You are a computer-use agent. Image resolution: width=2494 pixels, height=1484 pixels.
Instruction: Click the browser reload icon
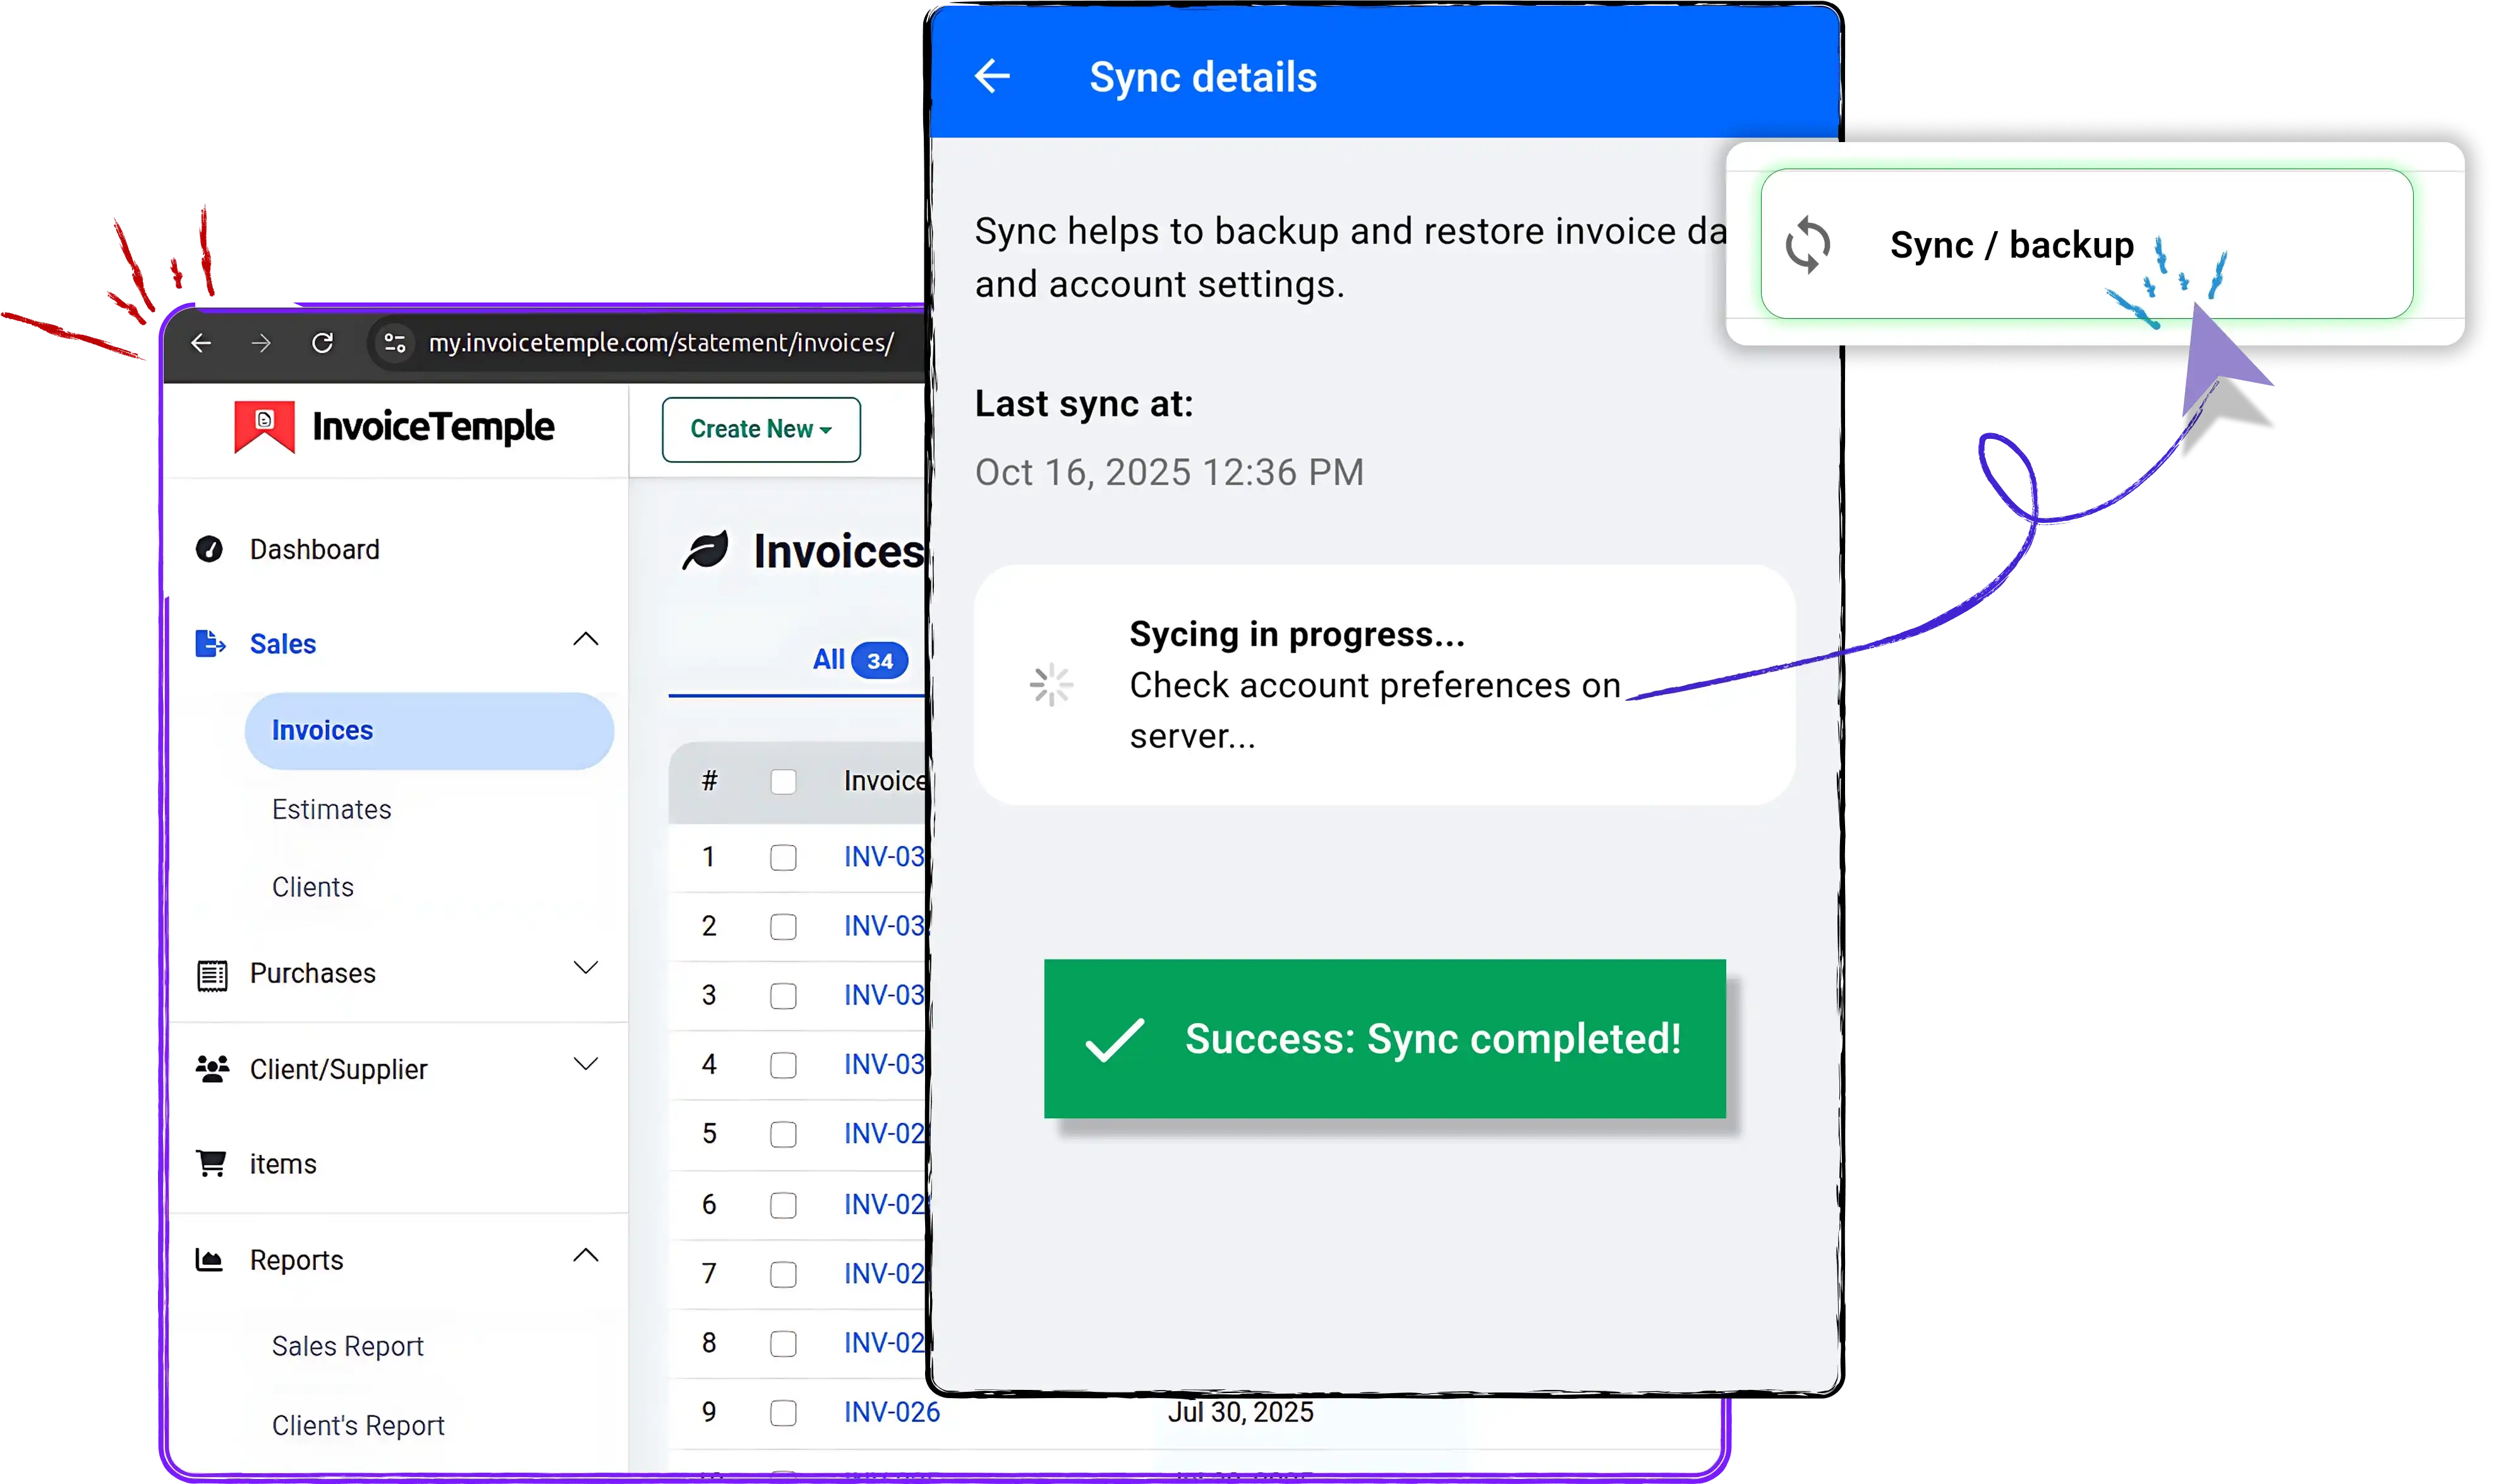tap(322, 343)
